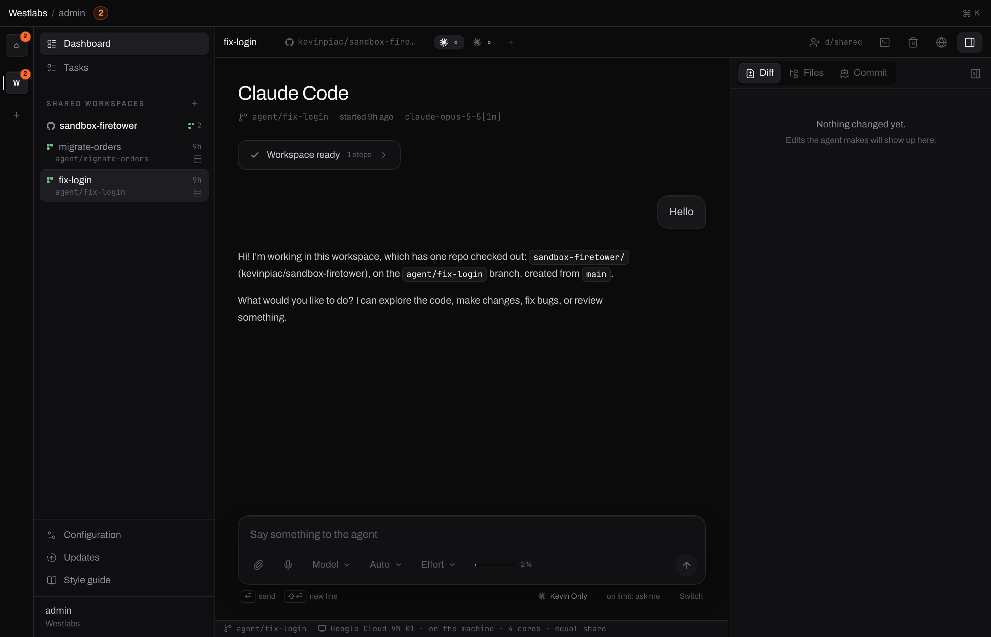
Task: Attach a file with paperclip icon
Action: coord(258,564)
